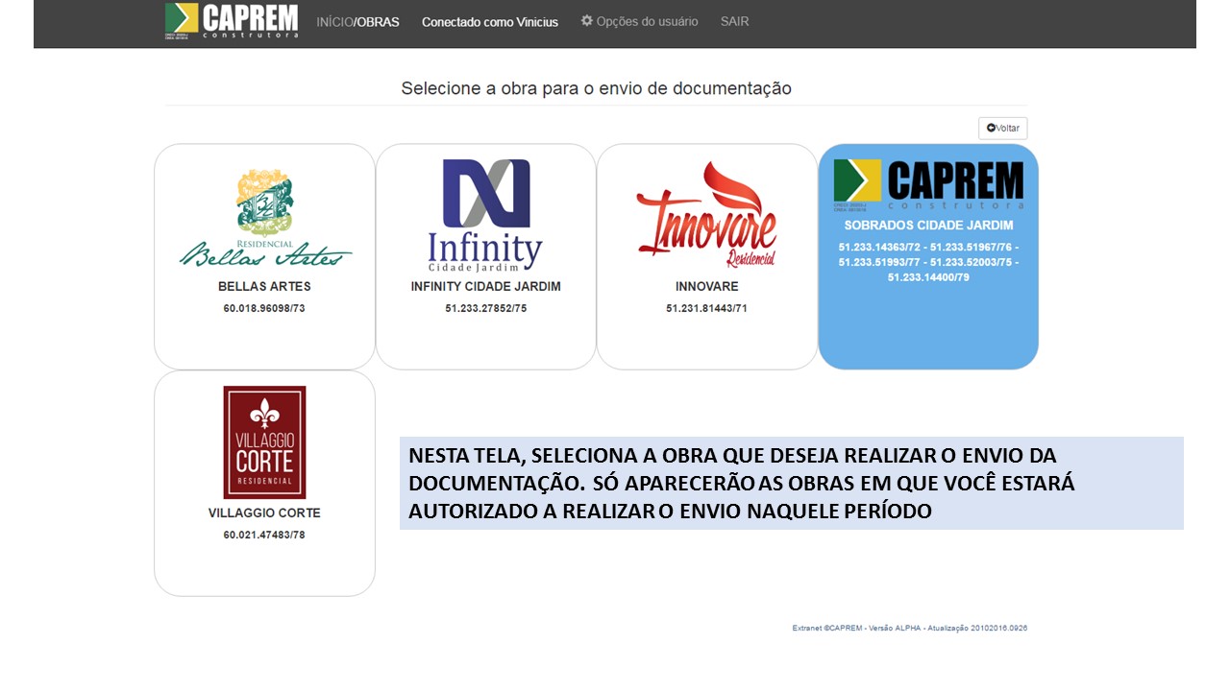Select SOBRADOS CIDADE JARDIM title
The width and height of the screenshot is (1230, 691).
click(928, 226)
